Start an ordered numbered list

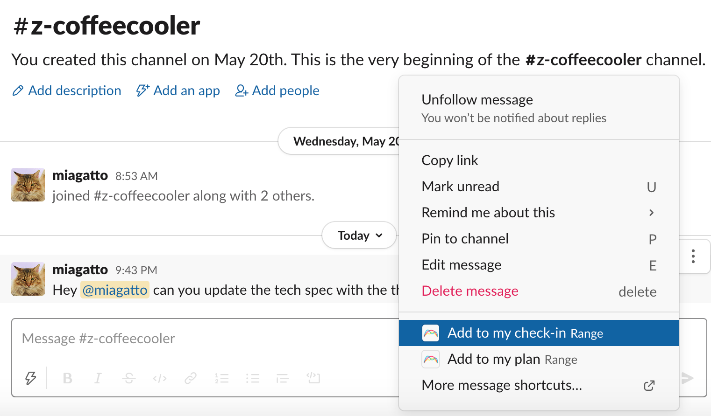221,378
